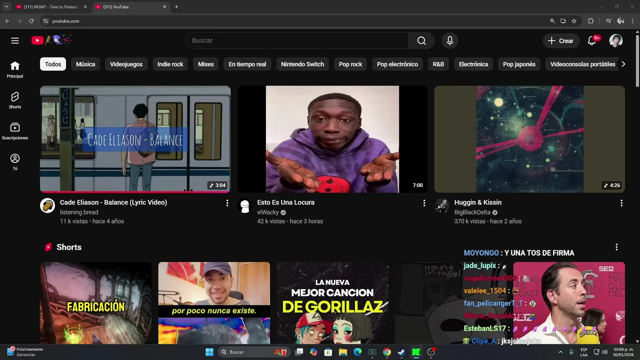Open Huggin & Kissin thumbnail
The width and height of the screenshot is (640, 360).
click(529, 139)
